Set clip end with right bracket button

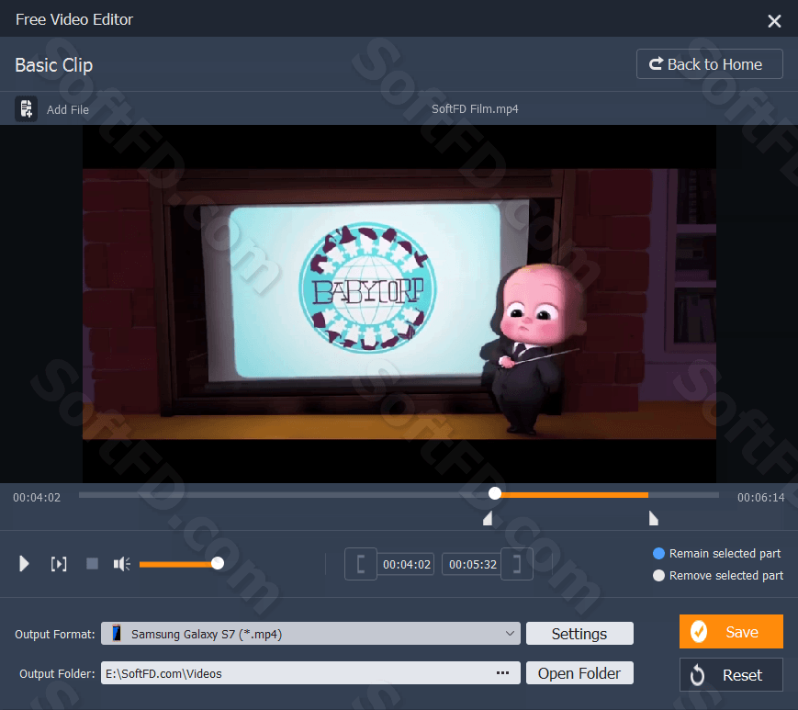[517, 564]
